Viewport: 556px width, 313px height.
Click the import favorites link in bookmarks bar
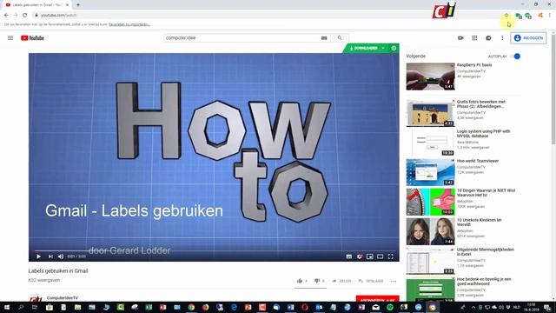(129, 24)
